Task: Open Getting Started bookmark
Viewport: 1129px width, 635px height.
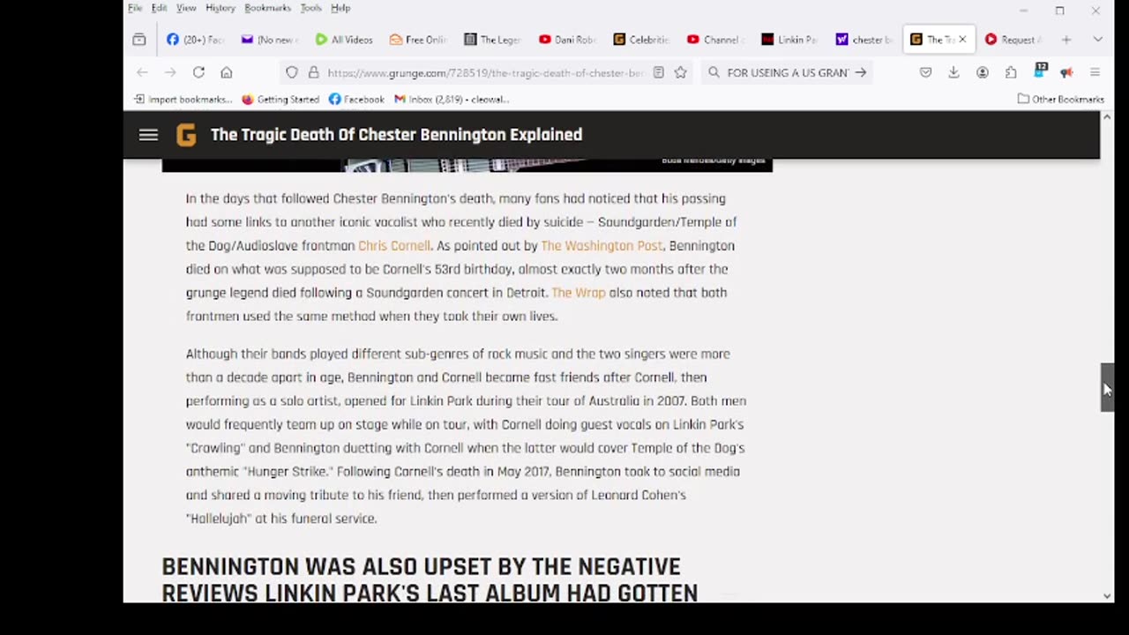Action: [280, 99]
